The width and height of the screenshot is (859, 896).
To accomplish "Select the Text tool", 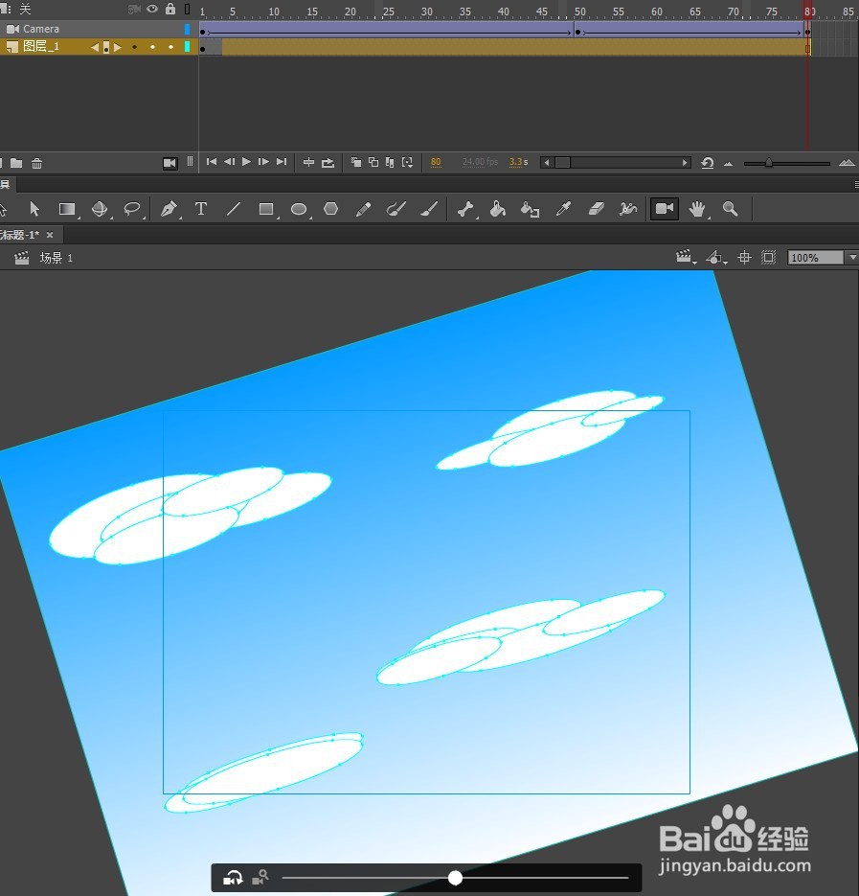I will click(201, 209).
